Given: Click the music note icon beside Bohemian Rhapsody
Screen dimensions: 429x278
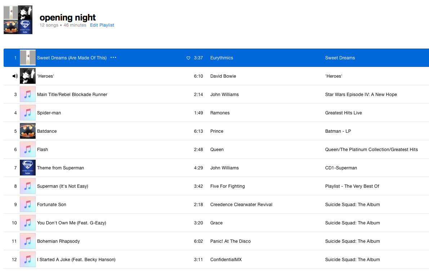Looking at the screenshot, I should 28,241.
